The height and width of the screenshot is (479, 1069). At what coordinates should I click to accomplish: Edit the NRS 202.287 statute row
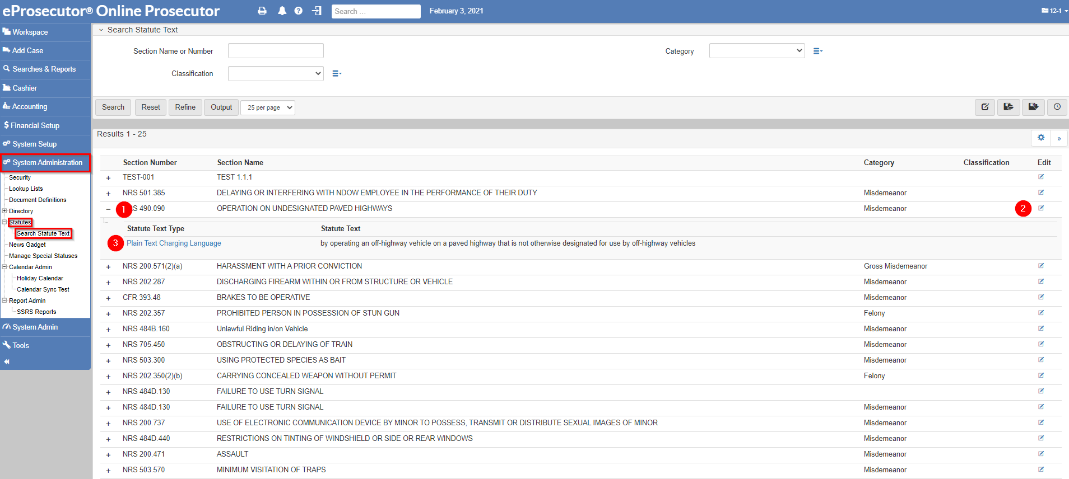[1041, 281]
